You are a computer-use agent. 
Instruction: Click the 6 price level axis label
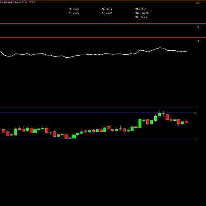click(195, 113)
